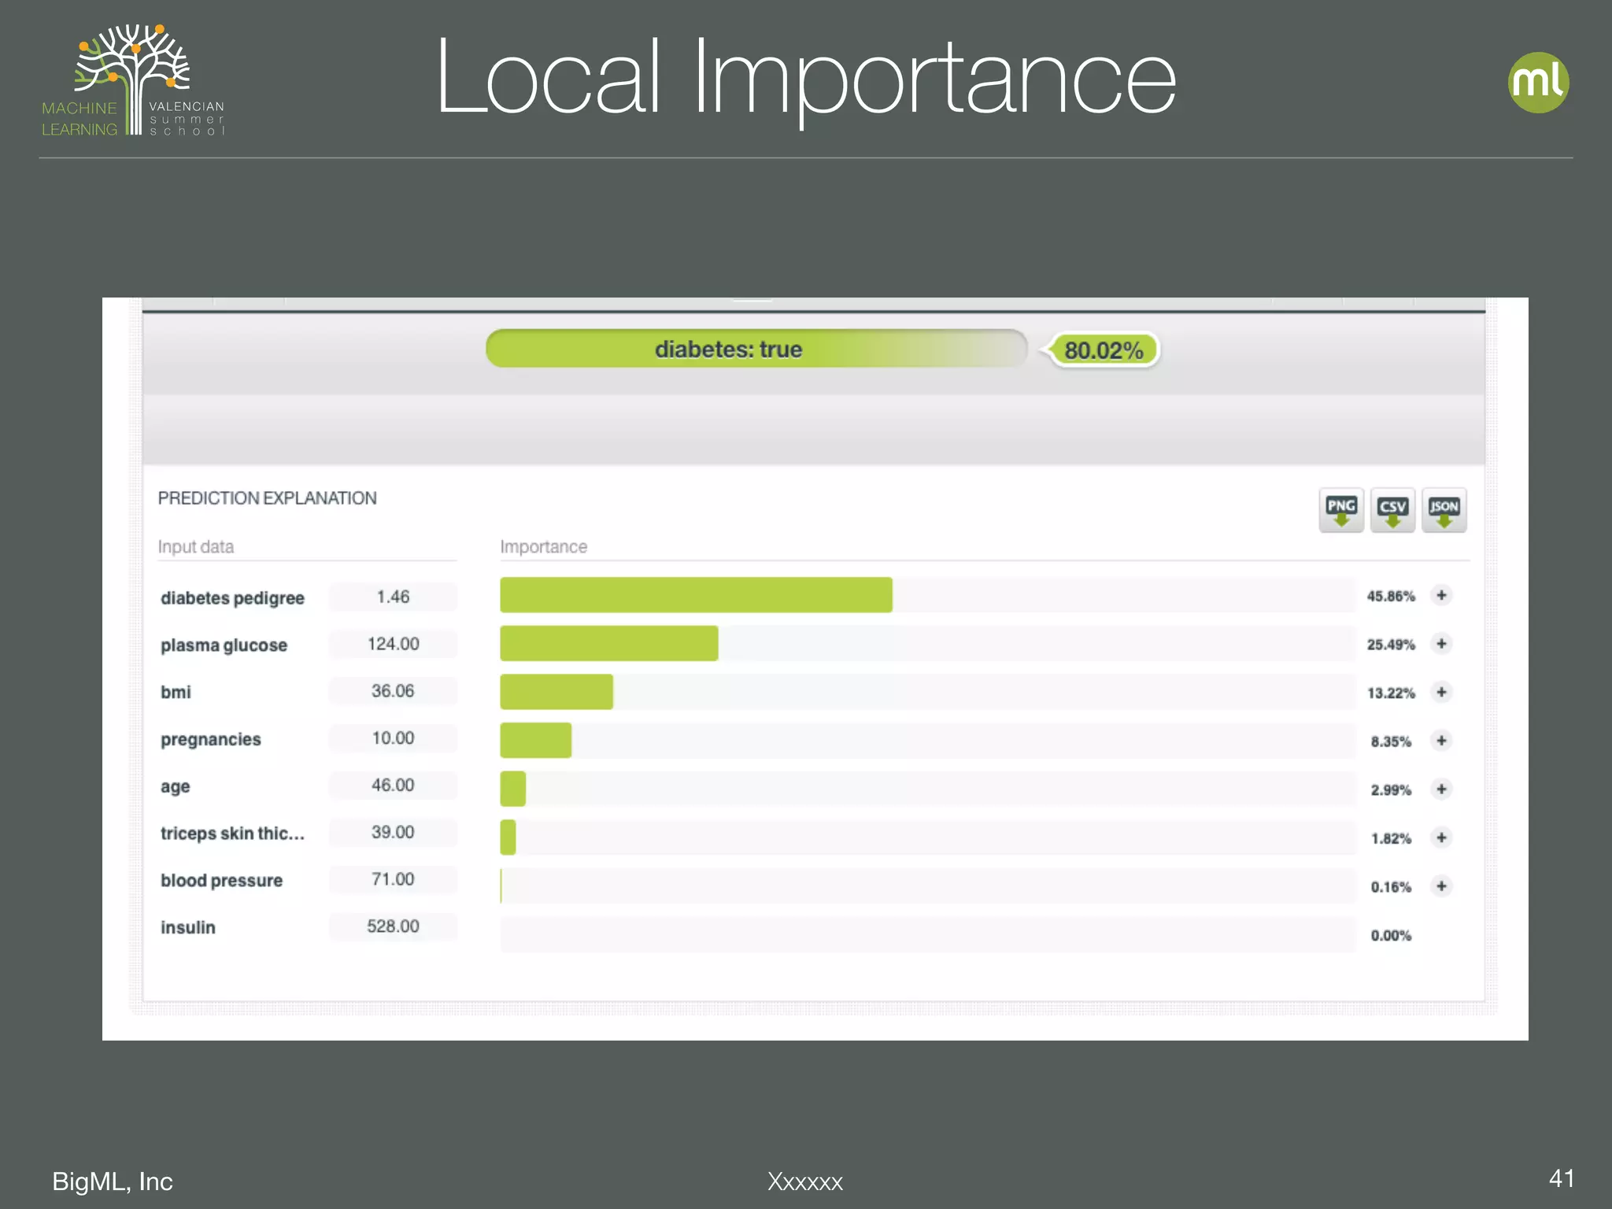1612x1209 pixels.
Task: Click the age value 46.00 field
Action: [x=393, y=786]
